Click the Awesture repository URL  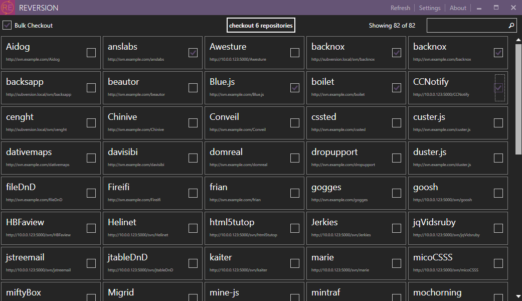[x=238, y=60]
